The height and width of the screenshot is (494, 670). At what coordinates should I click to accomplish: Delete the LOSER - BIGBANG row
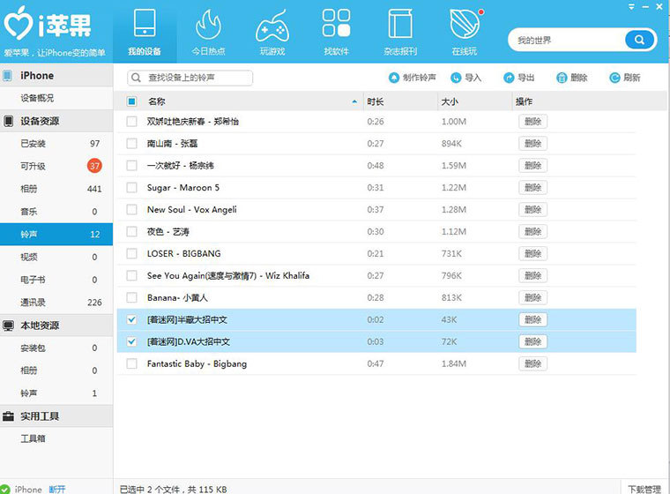click(x=532, y=254)
